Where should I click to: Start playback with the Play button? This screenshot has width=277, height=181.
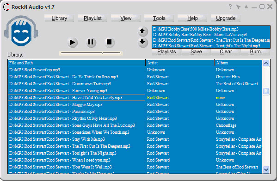(x=73, y=43)
